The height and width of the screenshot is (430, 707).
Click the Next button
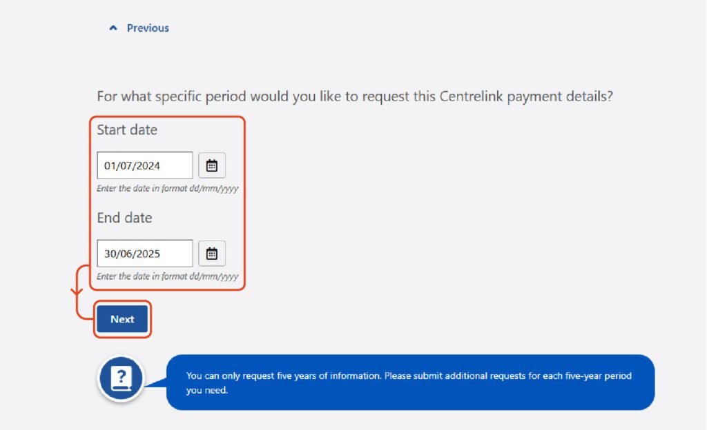pyautogui.click(x=122, y=319)
